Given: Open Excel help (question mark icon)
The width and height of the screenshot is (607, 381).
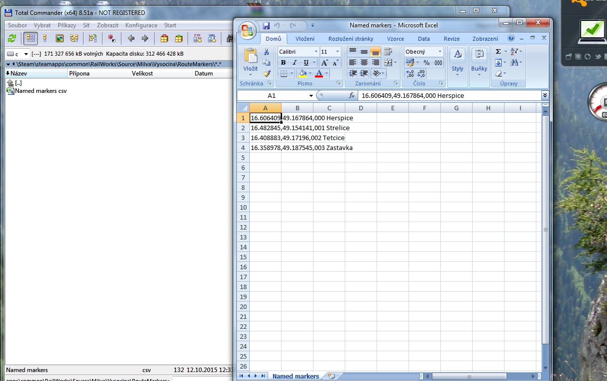Looking at the screenshot, I should click(511, 38).
